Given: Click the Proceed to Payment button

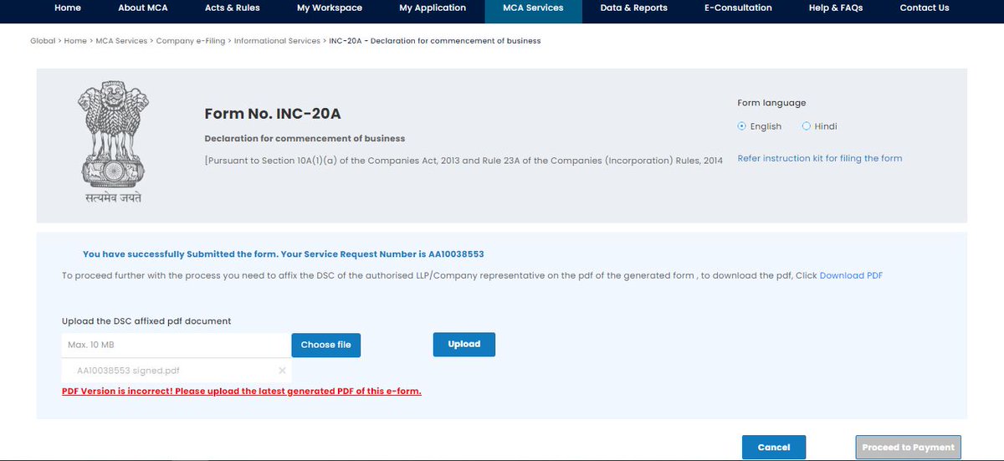Looking at the screenshot, I should click(x=908, y=448).
